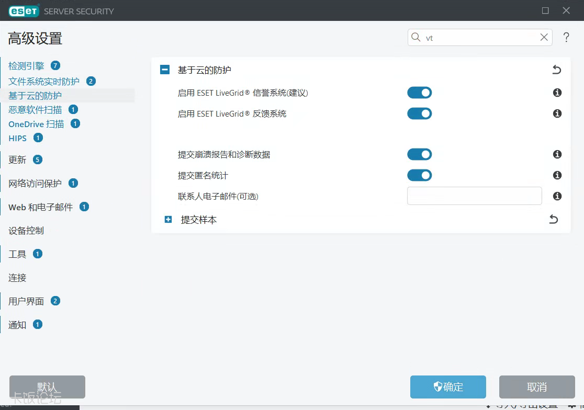Click the 默认 button
This screenshot has height=410, width=584.
pyautogui.click(x=47, y=387)
